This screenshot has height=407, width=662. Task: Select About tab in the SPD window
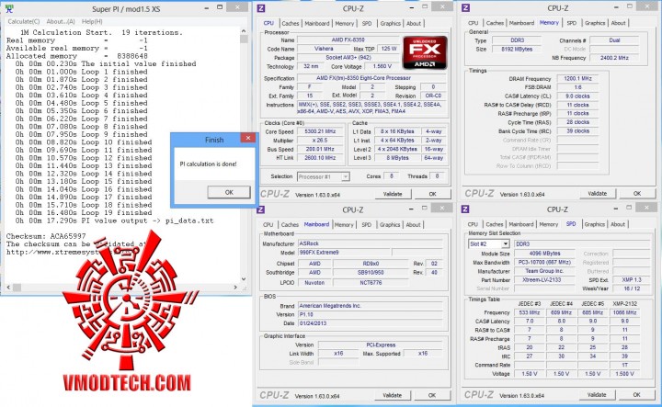click(x=618, y=224)
